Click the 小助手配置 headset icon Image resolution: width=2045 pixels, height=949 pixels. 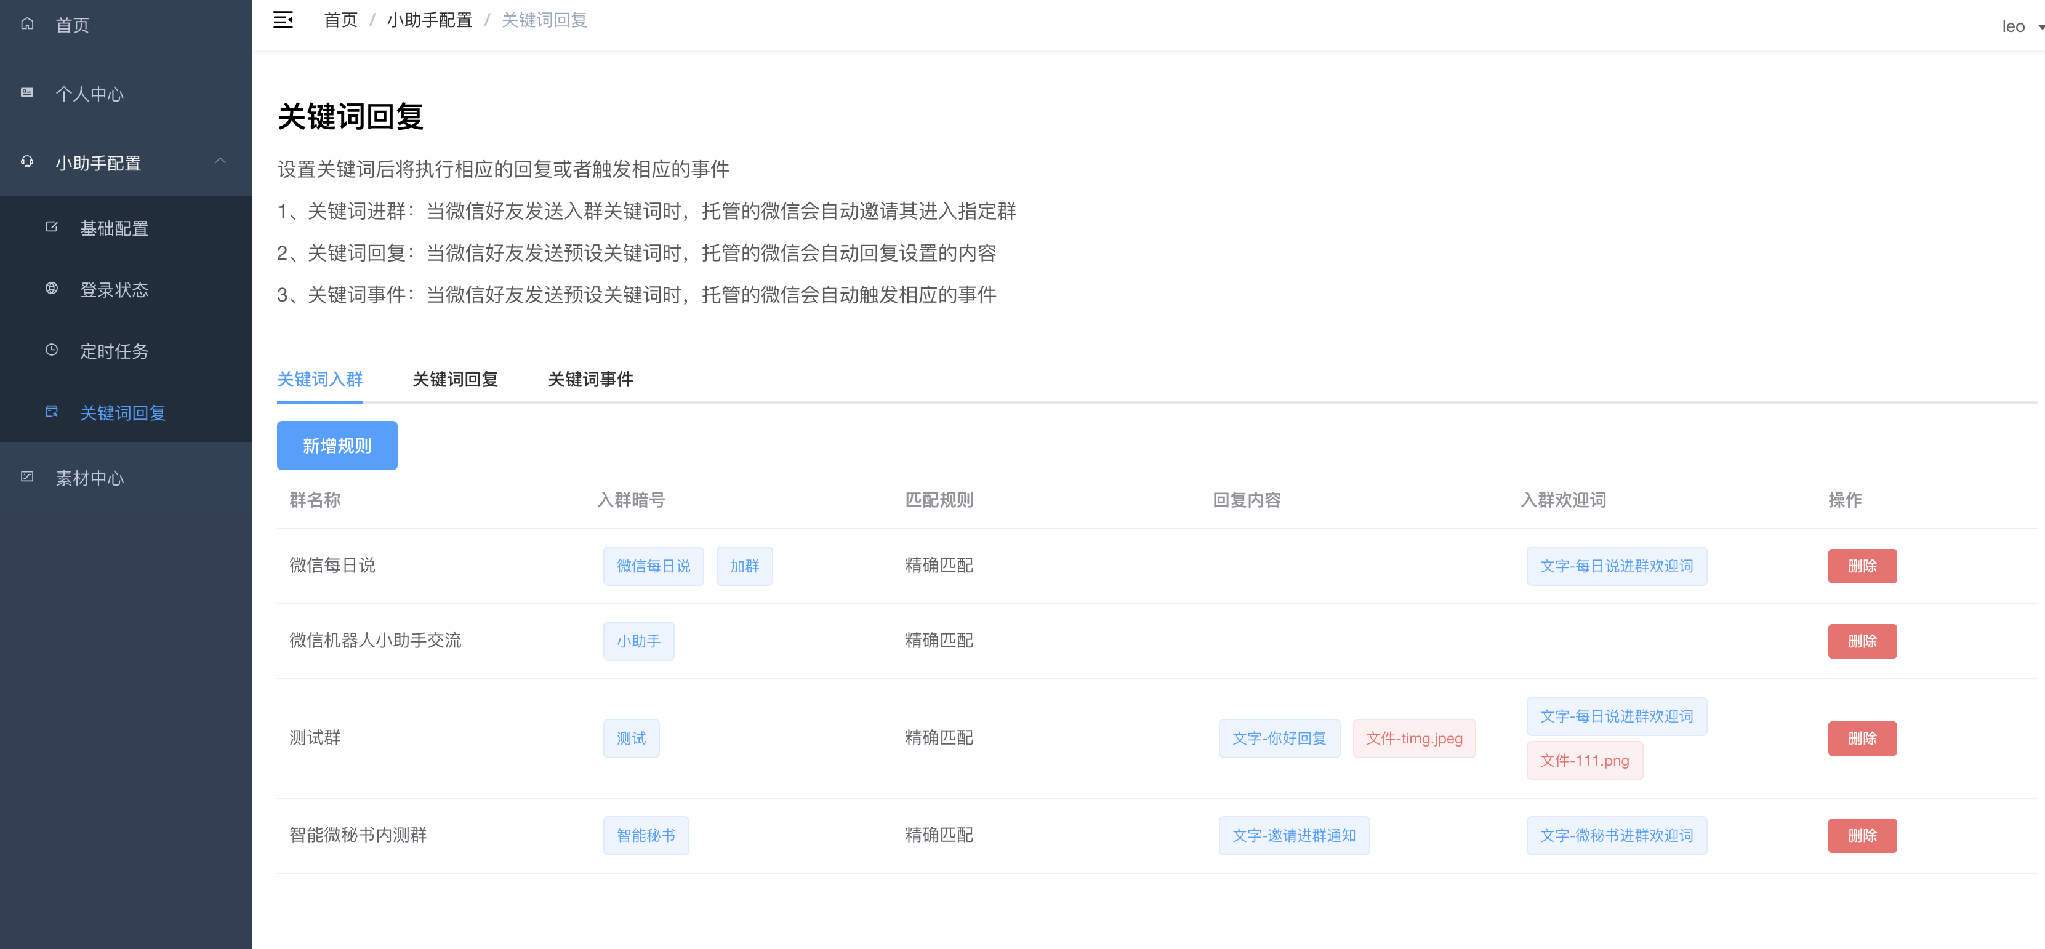[x=27, y=162]
